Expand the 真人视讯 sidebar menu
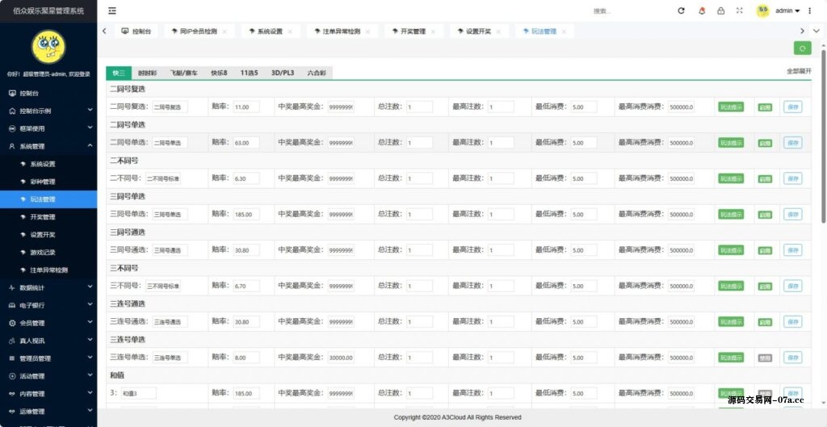This screenshot has width=827, height=427. [x=48, y=341]
